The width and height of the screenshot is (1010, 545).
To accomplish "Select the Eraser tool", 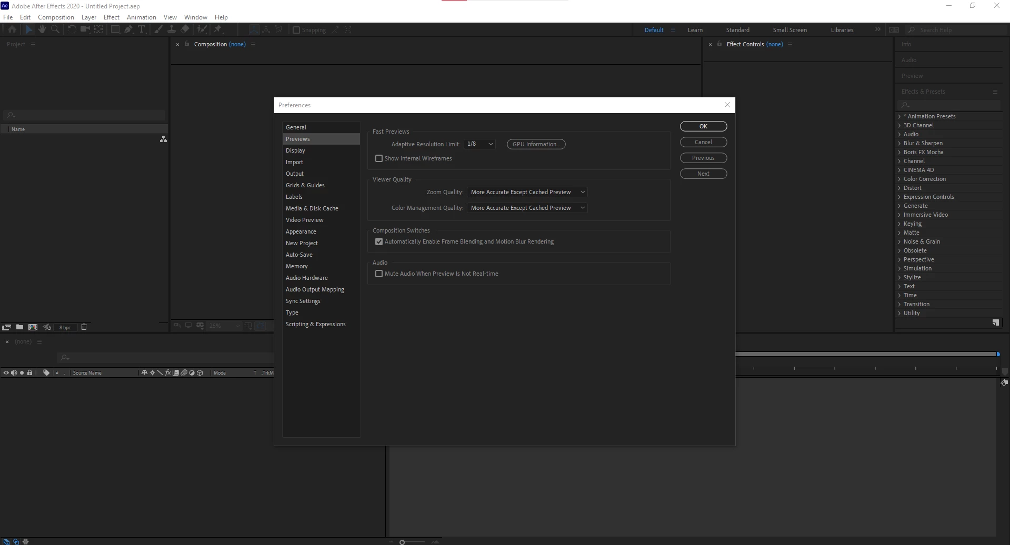I will click(185, 29).
